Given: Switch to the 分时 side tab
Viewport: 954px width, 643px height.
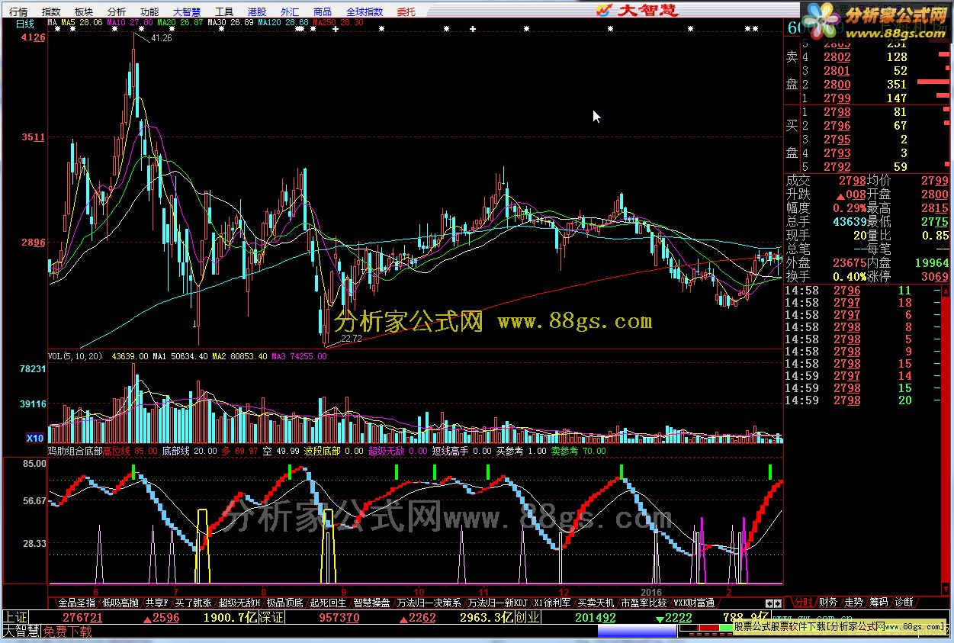Looking at the screenshot, I should [803, 602].
